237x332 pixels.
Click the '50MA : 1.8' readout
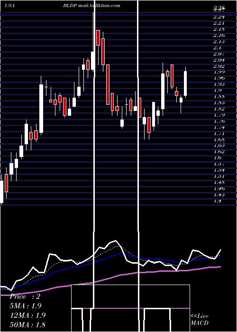27,324
